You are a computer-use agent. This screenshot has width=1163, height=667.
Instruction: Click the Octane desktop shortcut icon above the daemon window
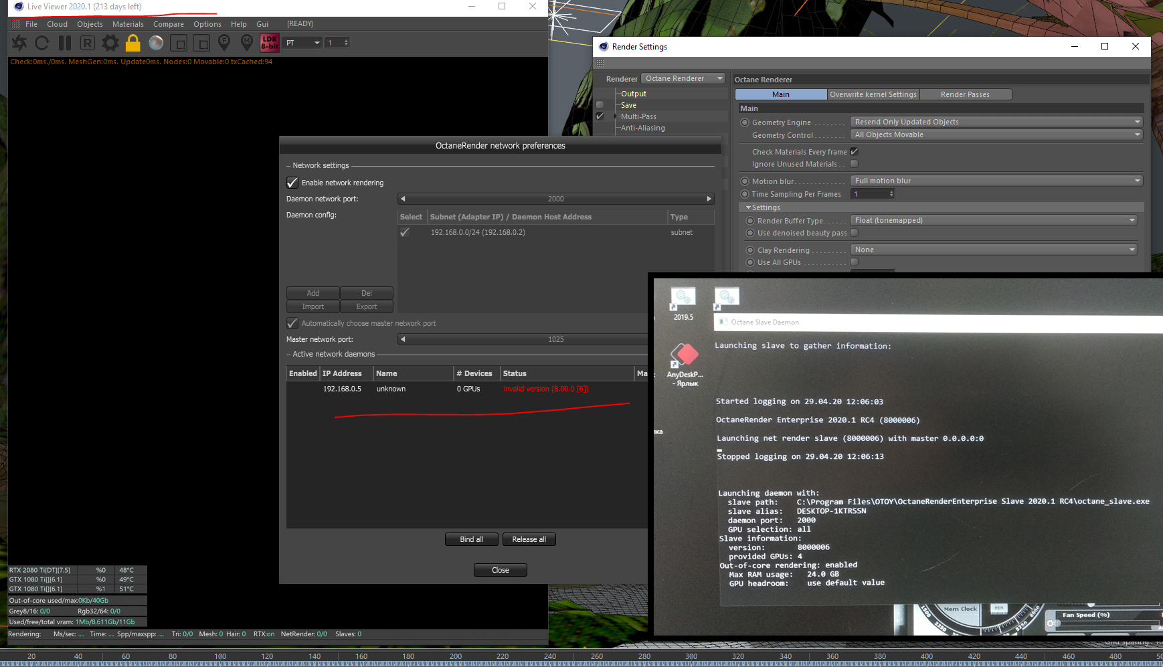[727, 298]
